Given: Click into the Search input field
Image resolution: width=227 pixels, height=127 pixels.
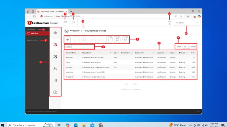Looking at the screenshot, I should pyautogui.click(x=82, y=47).
